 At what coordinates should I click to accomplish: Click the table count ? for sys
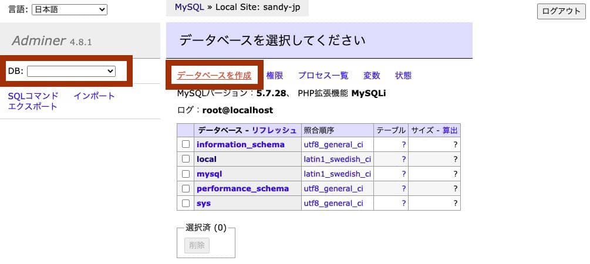pyautogui.click(x=404, y=204)
